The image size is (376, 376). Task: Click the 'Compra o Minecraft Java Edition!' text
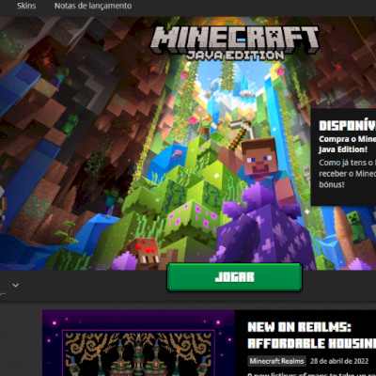[347, 144]
